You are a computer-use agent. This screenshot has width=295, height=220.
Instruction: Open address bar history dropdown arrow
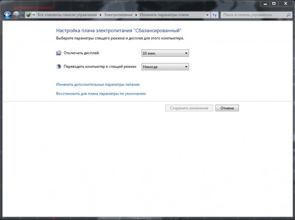click(x=207, y=15)
